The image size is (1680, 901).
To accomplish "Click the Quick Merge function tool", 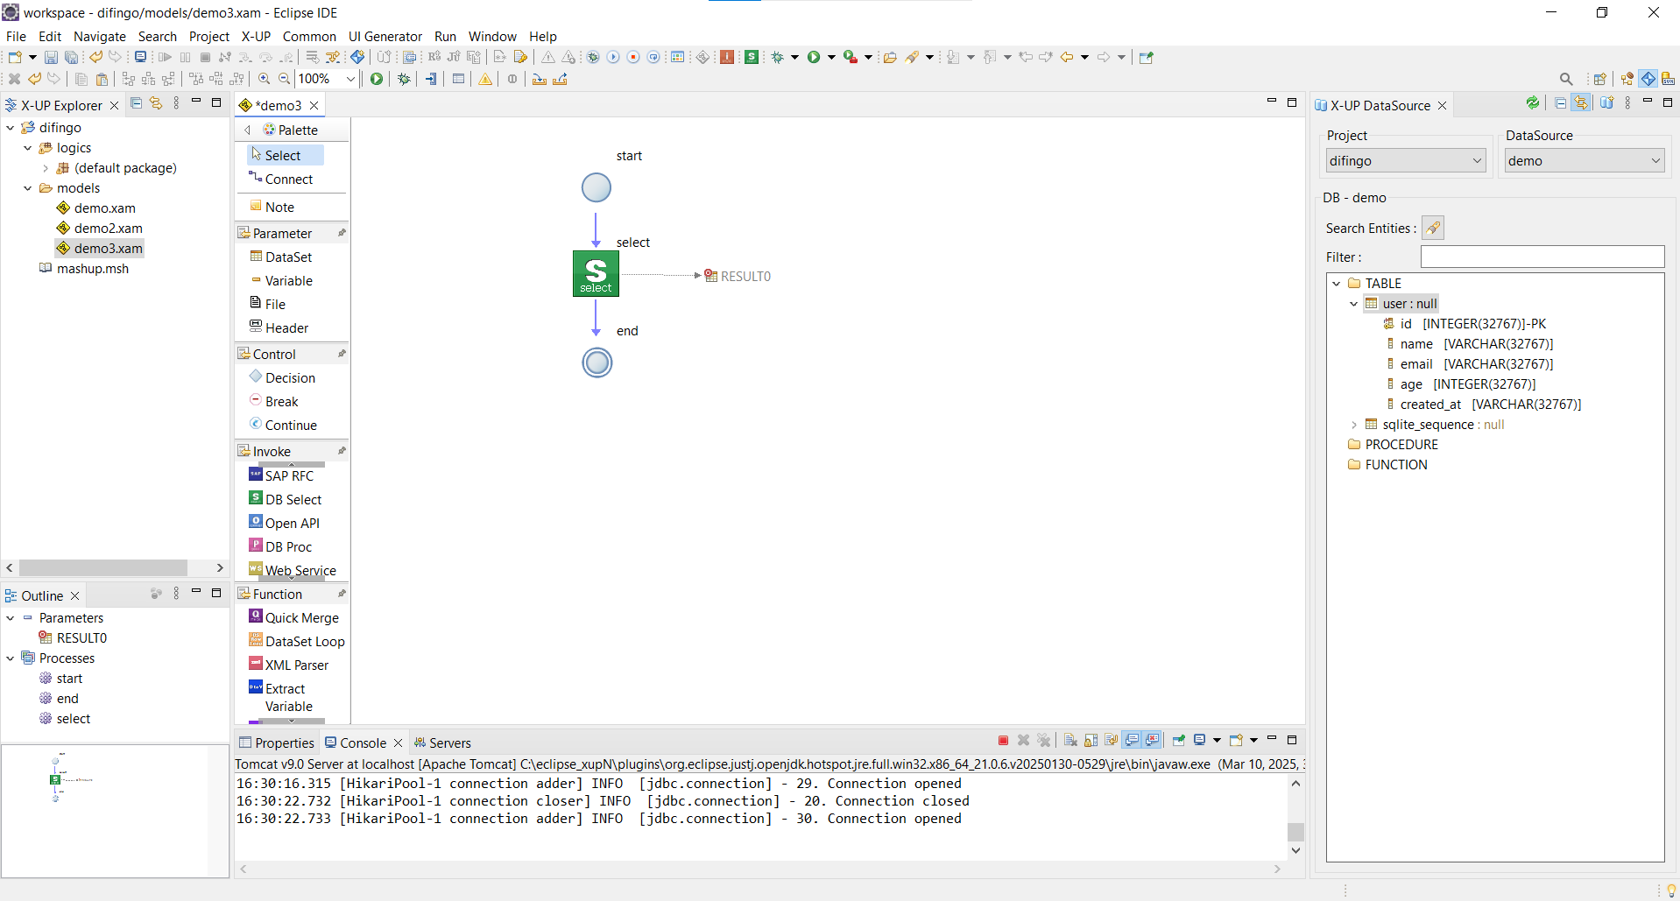I will [300, 618].
